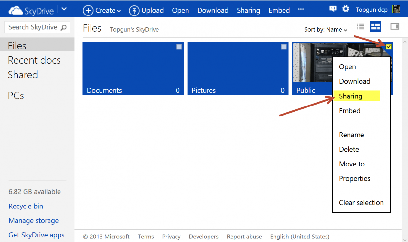Uncheck the Public folder checkbox
The width and height of the screenshot is (408, 242).
click(x=389, y=47)
